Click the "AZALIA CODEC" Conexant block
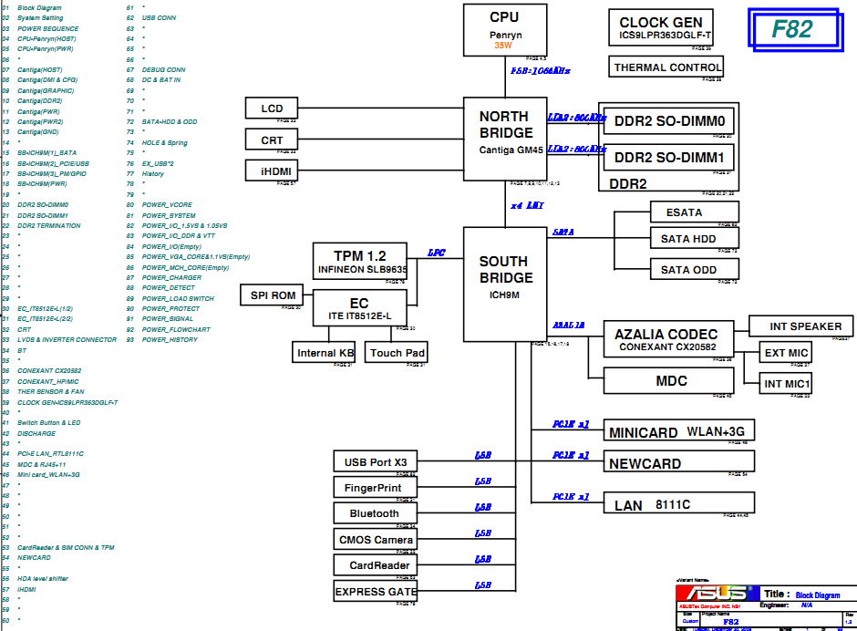This screenshot has height=631, width=857. click(x=669, y=339)
